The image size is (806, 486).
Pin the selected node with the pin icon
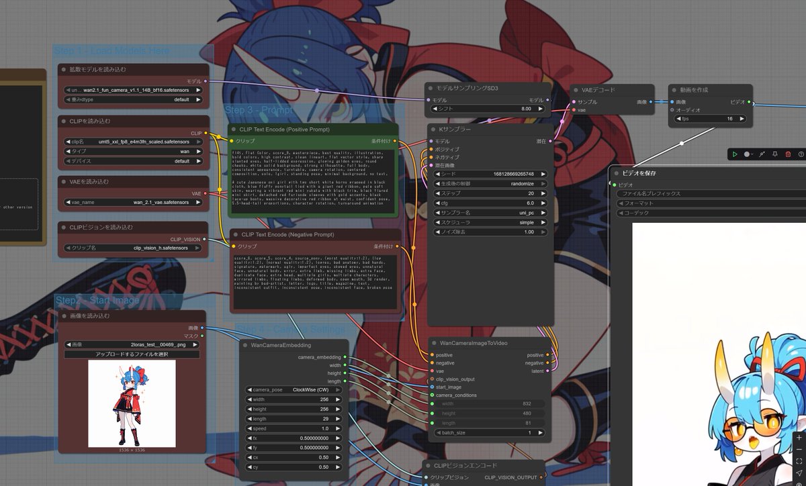(x=775, y=154)
